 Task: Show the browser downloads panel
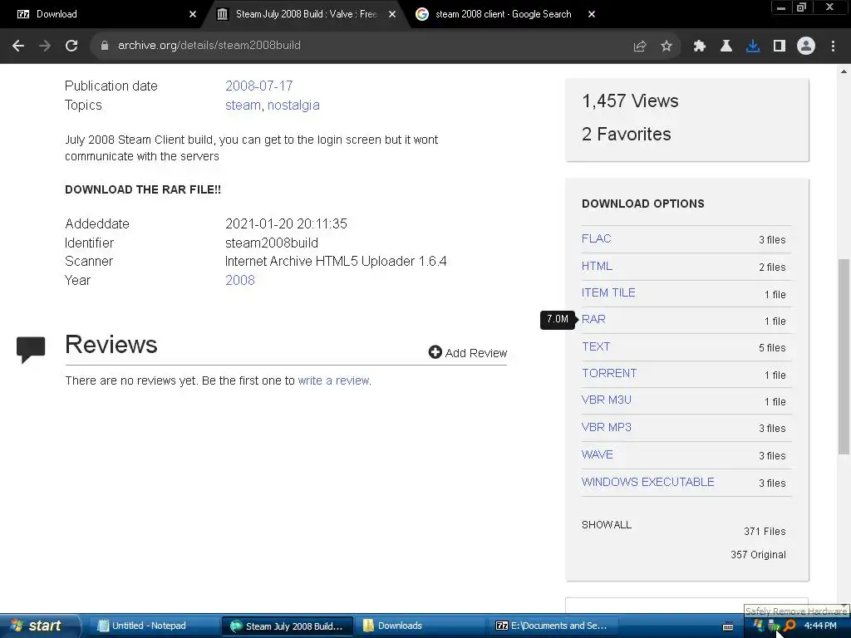pos(753,47)
